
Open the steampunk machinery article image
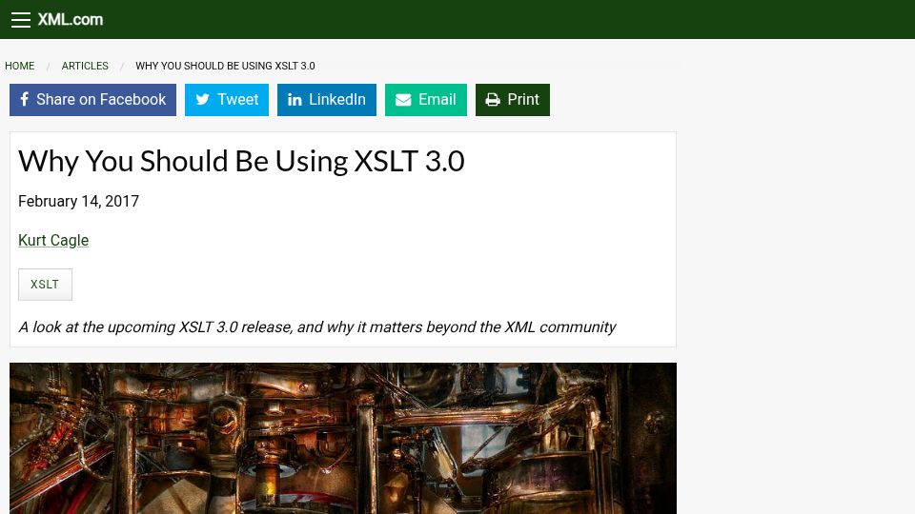(x=343, y=438)
